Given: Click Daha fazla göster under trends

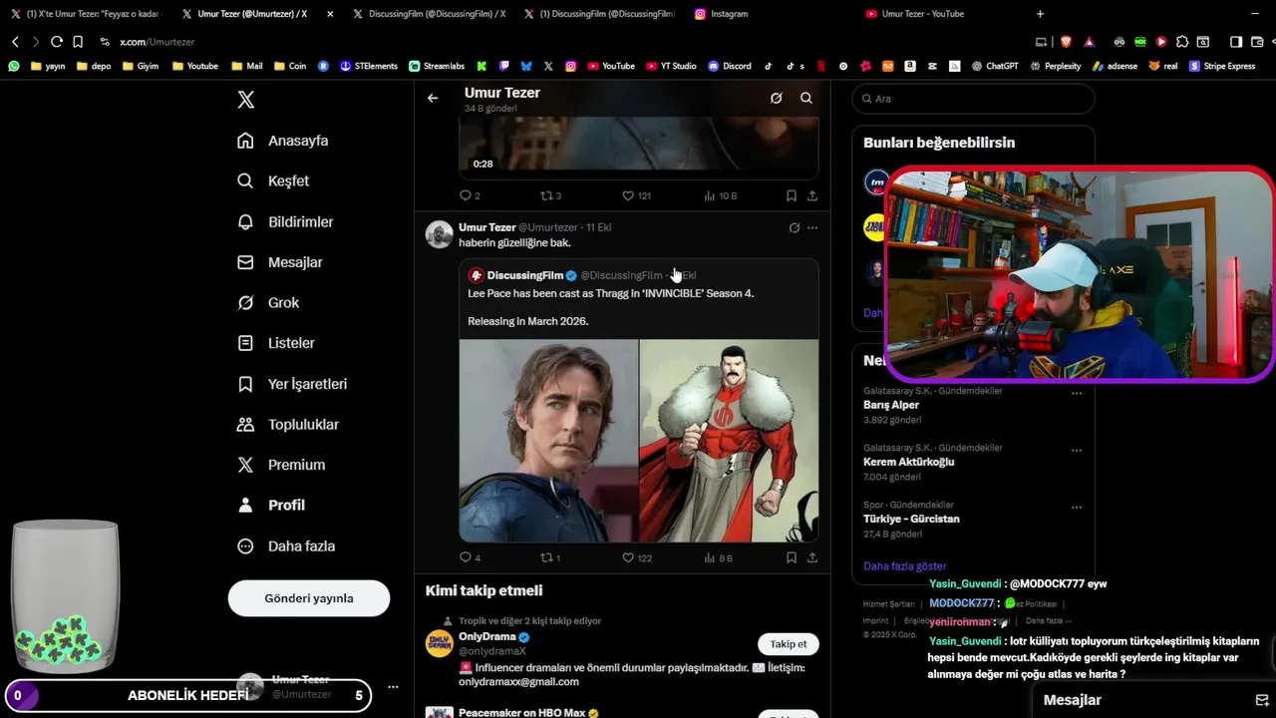Looking at the screenshot, I should coord(904,565).
